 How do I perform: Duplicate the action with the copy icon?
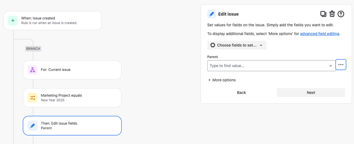point(323,14)
